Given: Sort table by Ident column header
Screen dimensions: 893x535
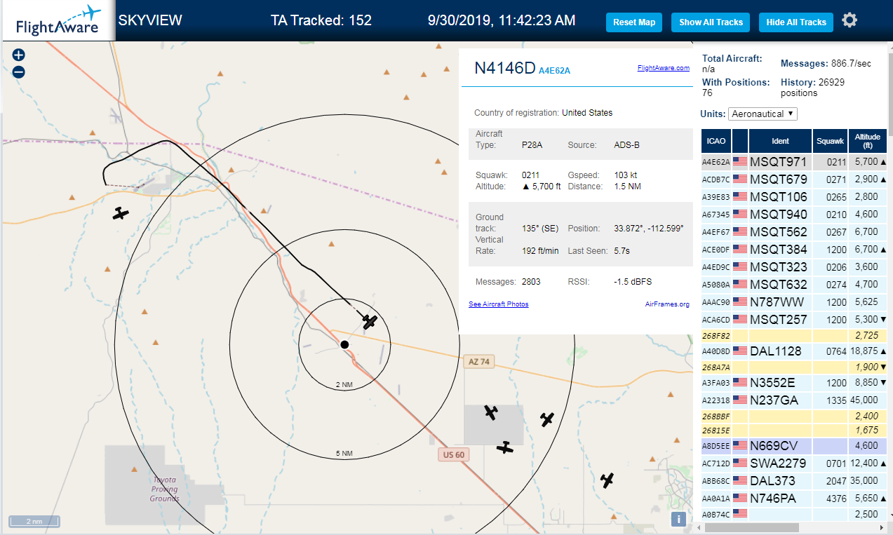Looking at the screenshot, I should pyautogui.click(x=780, y=141).
